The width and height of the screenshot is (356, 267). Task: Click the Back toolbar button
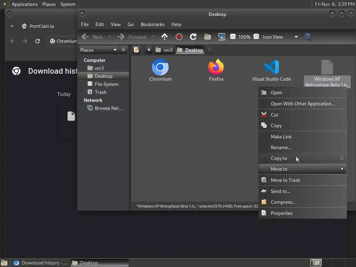click(x=92, y=37)
